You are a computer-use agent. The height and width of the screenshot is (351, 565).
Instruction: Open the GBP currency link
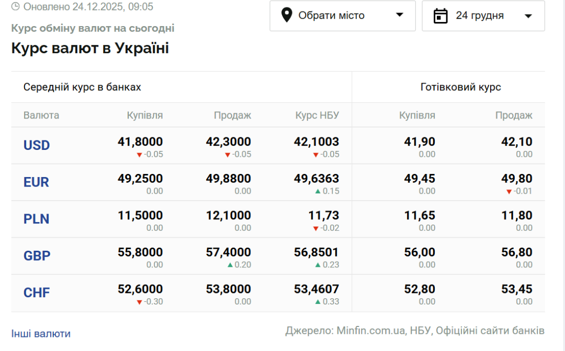click(x=37, y=256)
